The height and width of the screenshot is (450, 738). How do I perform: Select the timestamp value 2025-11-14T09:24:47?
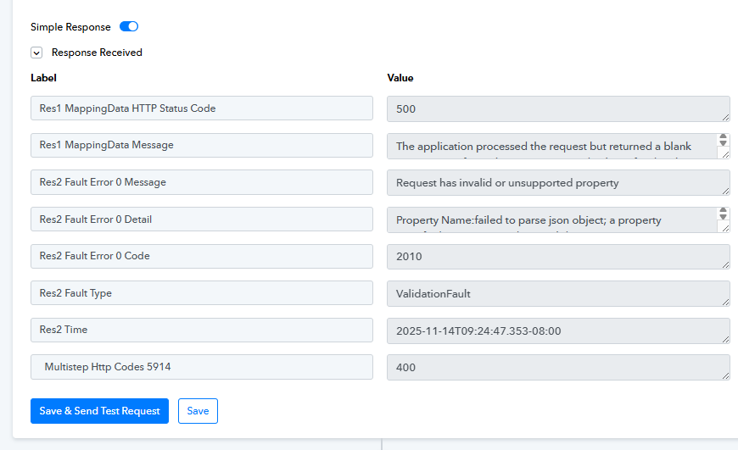click(x=557, y=331)
